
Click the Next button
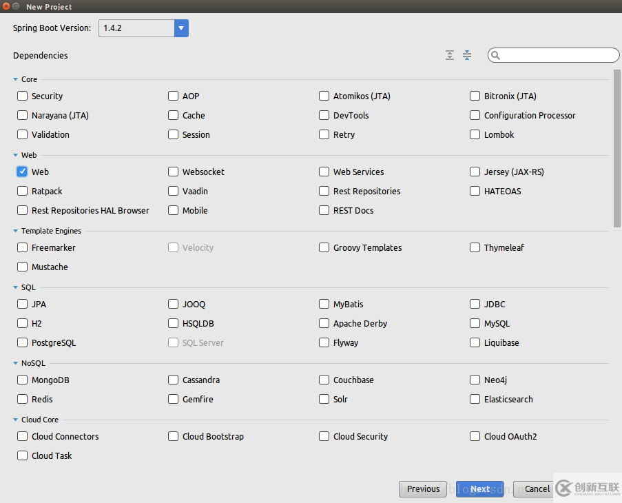pyautogui.click(x=480, y=489)
